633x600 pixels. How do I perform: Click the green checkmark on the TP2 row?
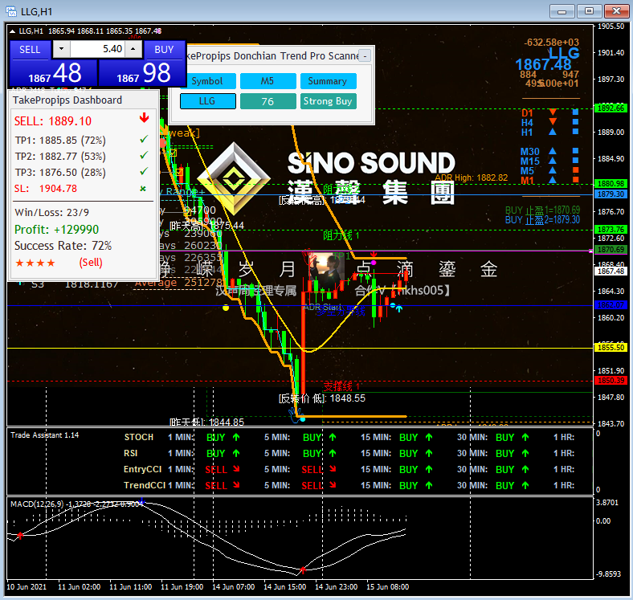[144, 156]
